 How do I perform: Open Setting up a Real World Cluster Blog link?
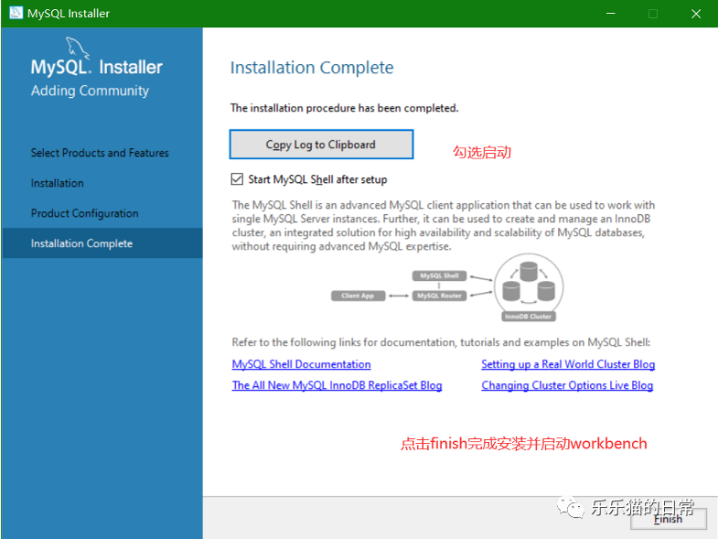(x=568, y=364)
